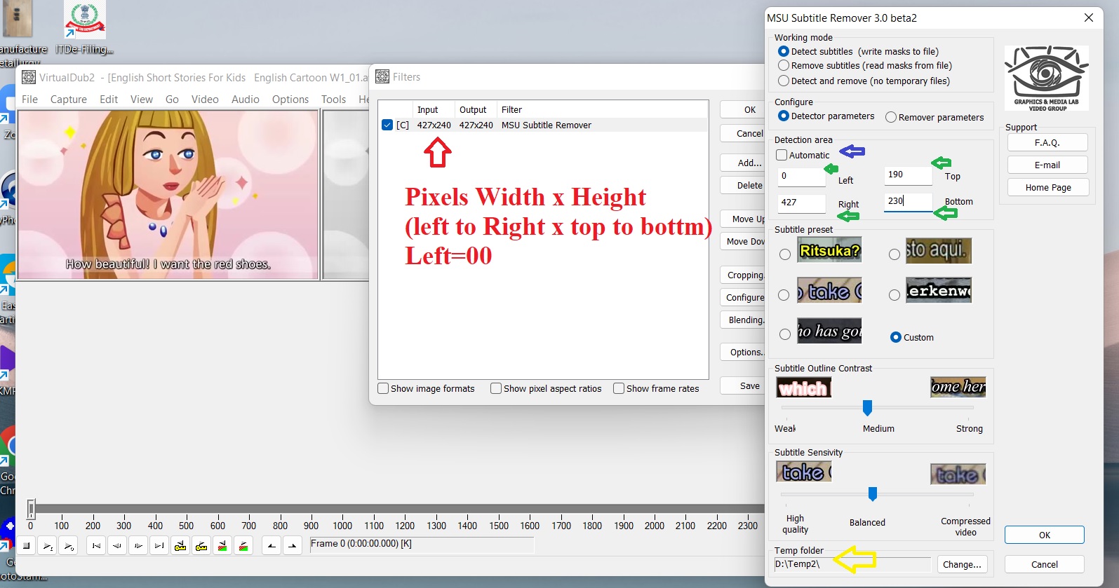Screen dimensions: 1119x588
Task: Go to next keyframe (yellow key icon)
Action: 201,545
